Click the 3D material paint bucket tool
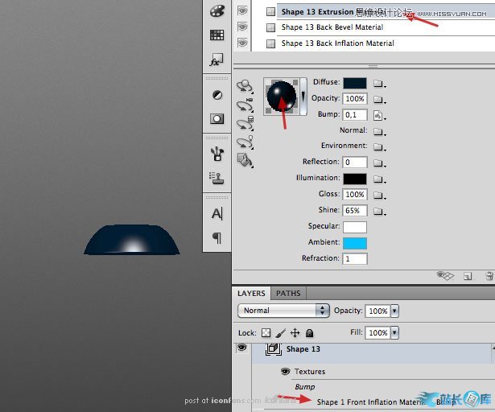The width and height of the screenshot is (495, 412). tap(245, 159)
